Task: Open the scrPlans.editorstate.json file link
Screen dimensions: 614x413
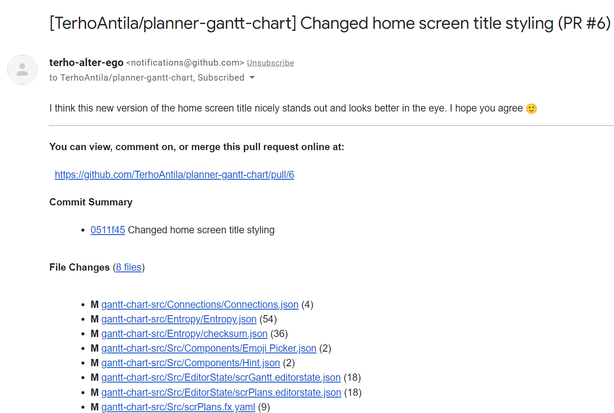Action: [x=221, y=392]
